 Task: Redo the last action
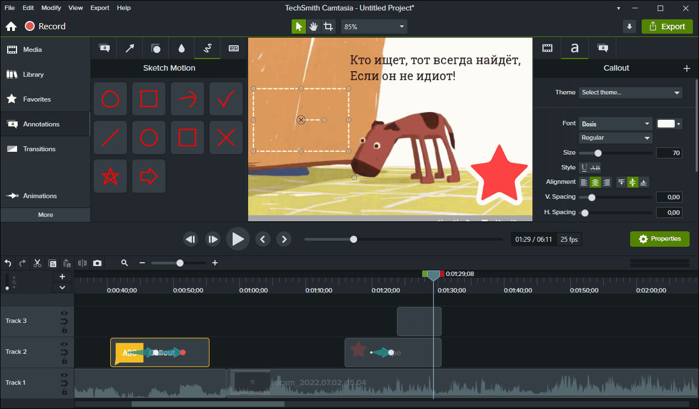click(x=23, y=263)
